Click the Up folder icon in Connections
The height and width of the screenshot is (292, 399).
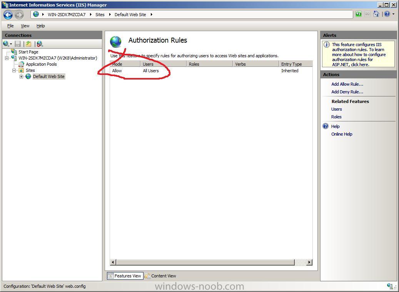tap(28, 44)
